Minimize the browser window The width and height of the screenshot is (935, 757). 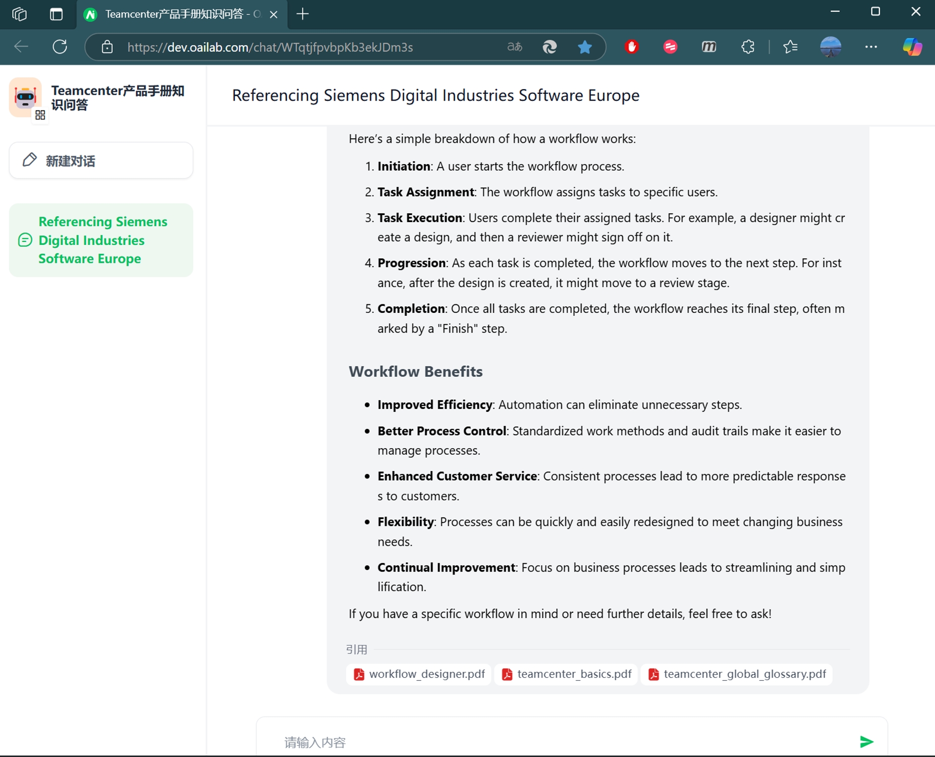835,12
